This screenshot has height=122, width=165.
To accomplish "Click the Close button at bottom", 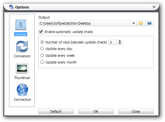I will click(x=136, y=111).
